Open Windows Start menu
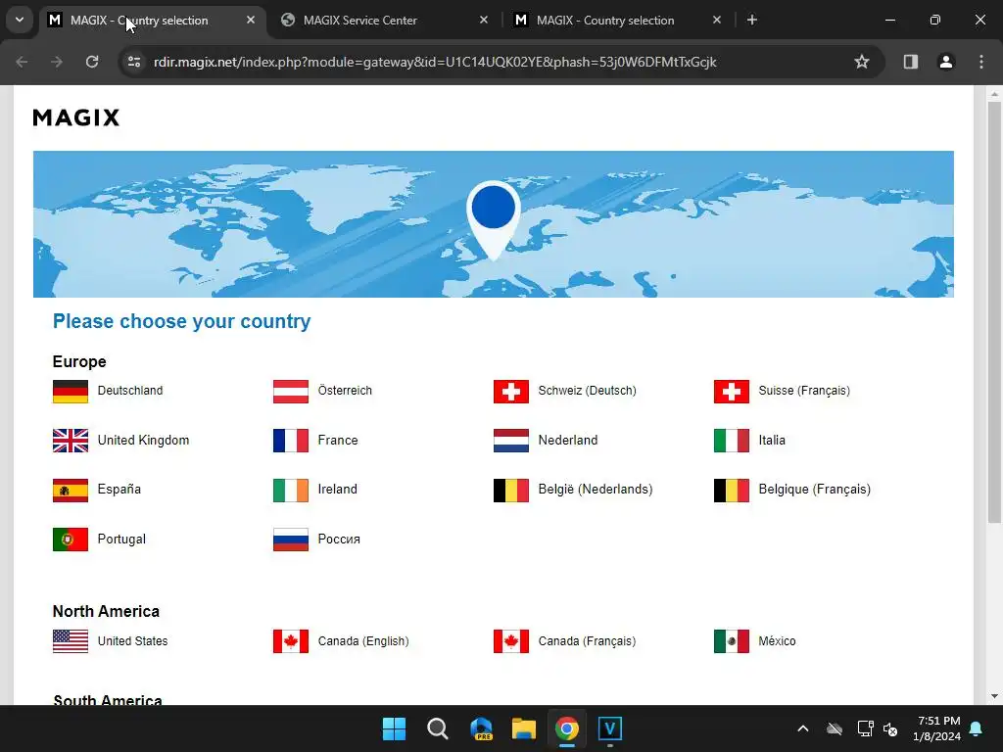The width and height of the screenshot is (1003, 752). click(x=394, y=728)
